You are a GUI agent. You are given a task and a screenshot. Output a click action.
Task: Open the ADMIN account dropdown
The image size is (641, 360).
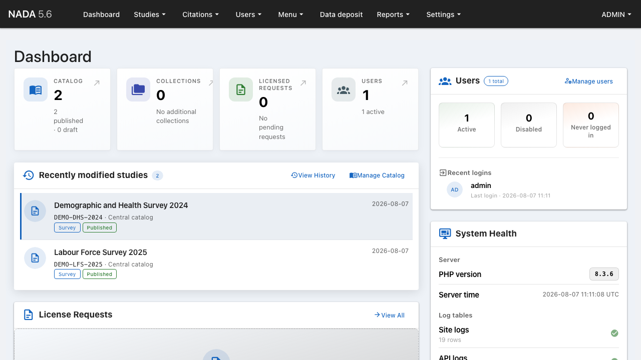pyautogui.click(x=616, y=14)
